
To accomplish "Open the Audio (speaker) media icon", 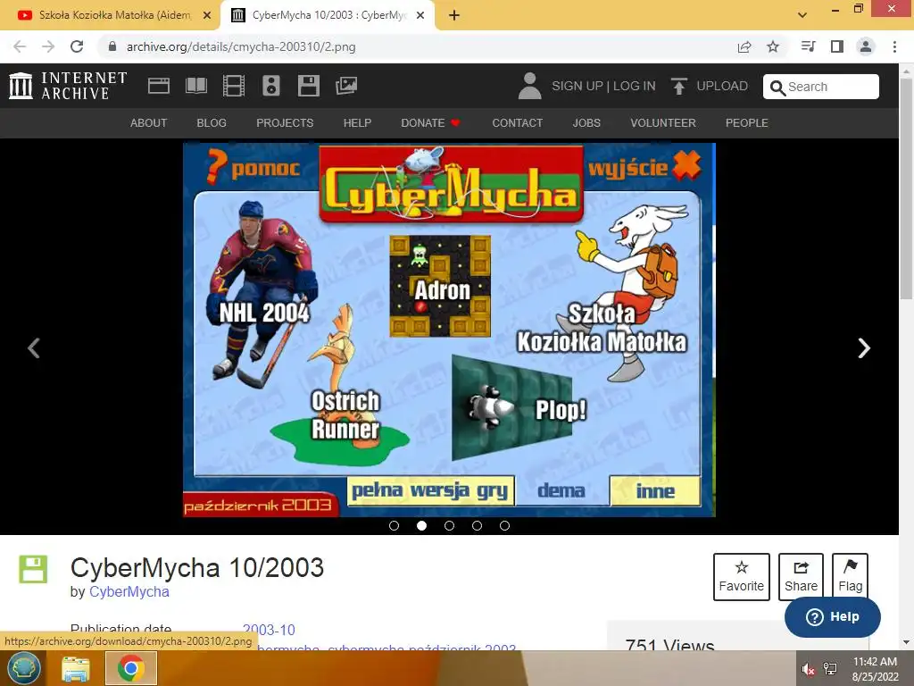I will (271, 86).
